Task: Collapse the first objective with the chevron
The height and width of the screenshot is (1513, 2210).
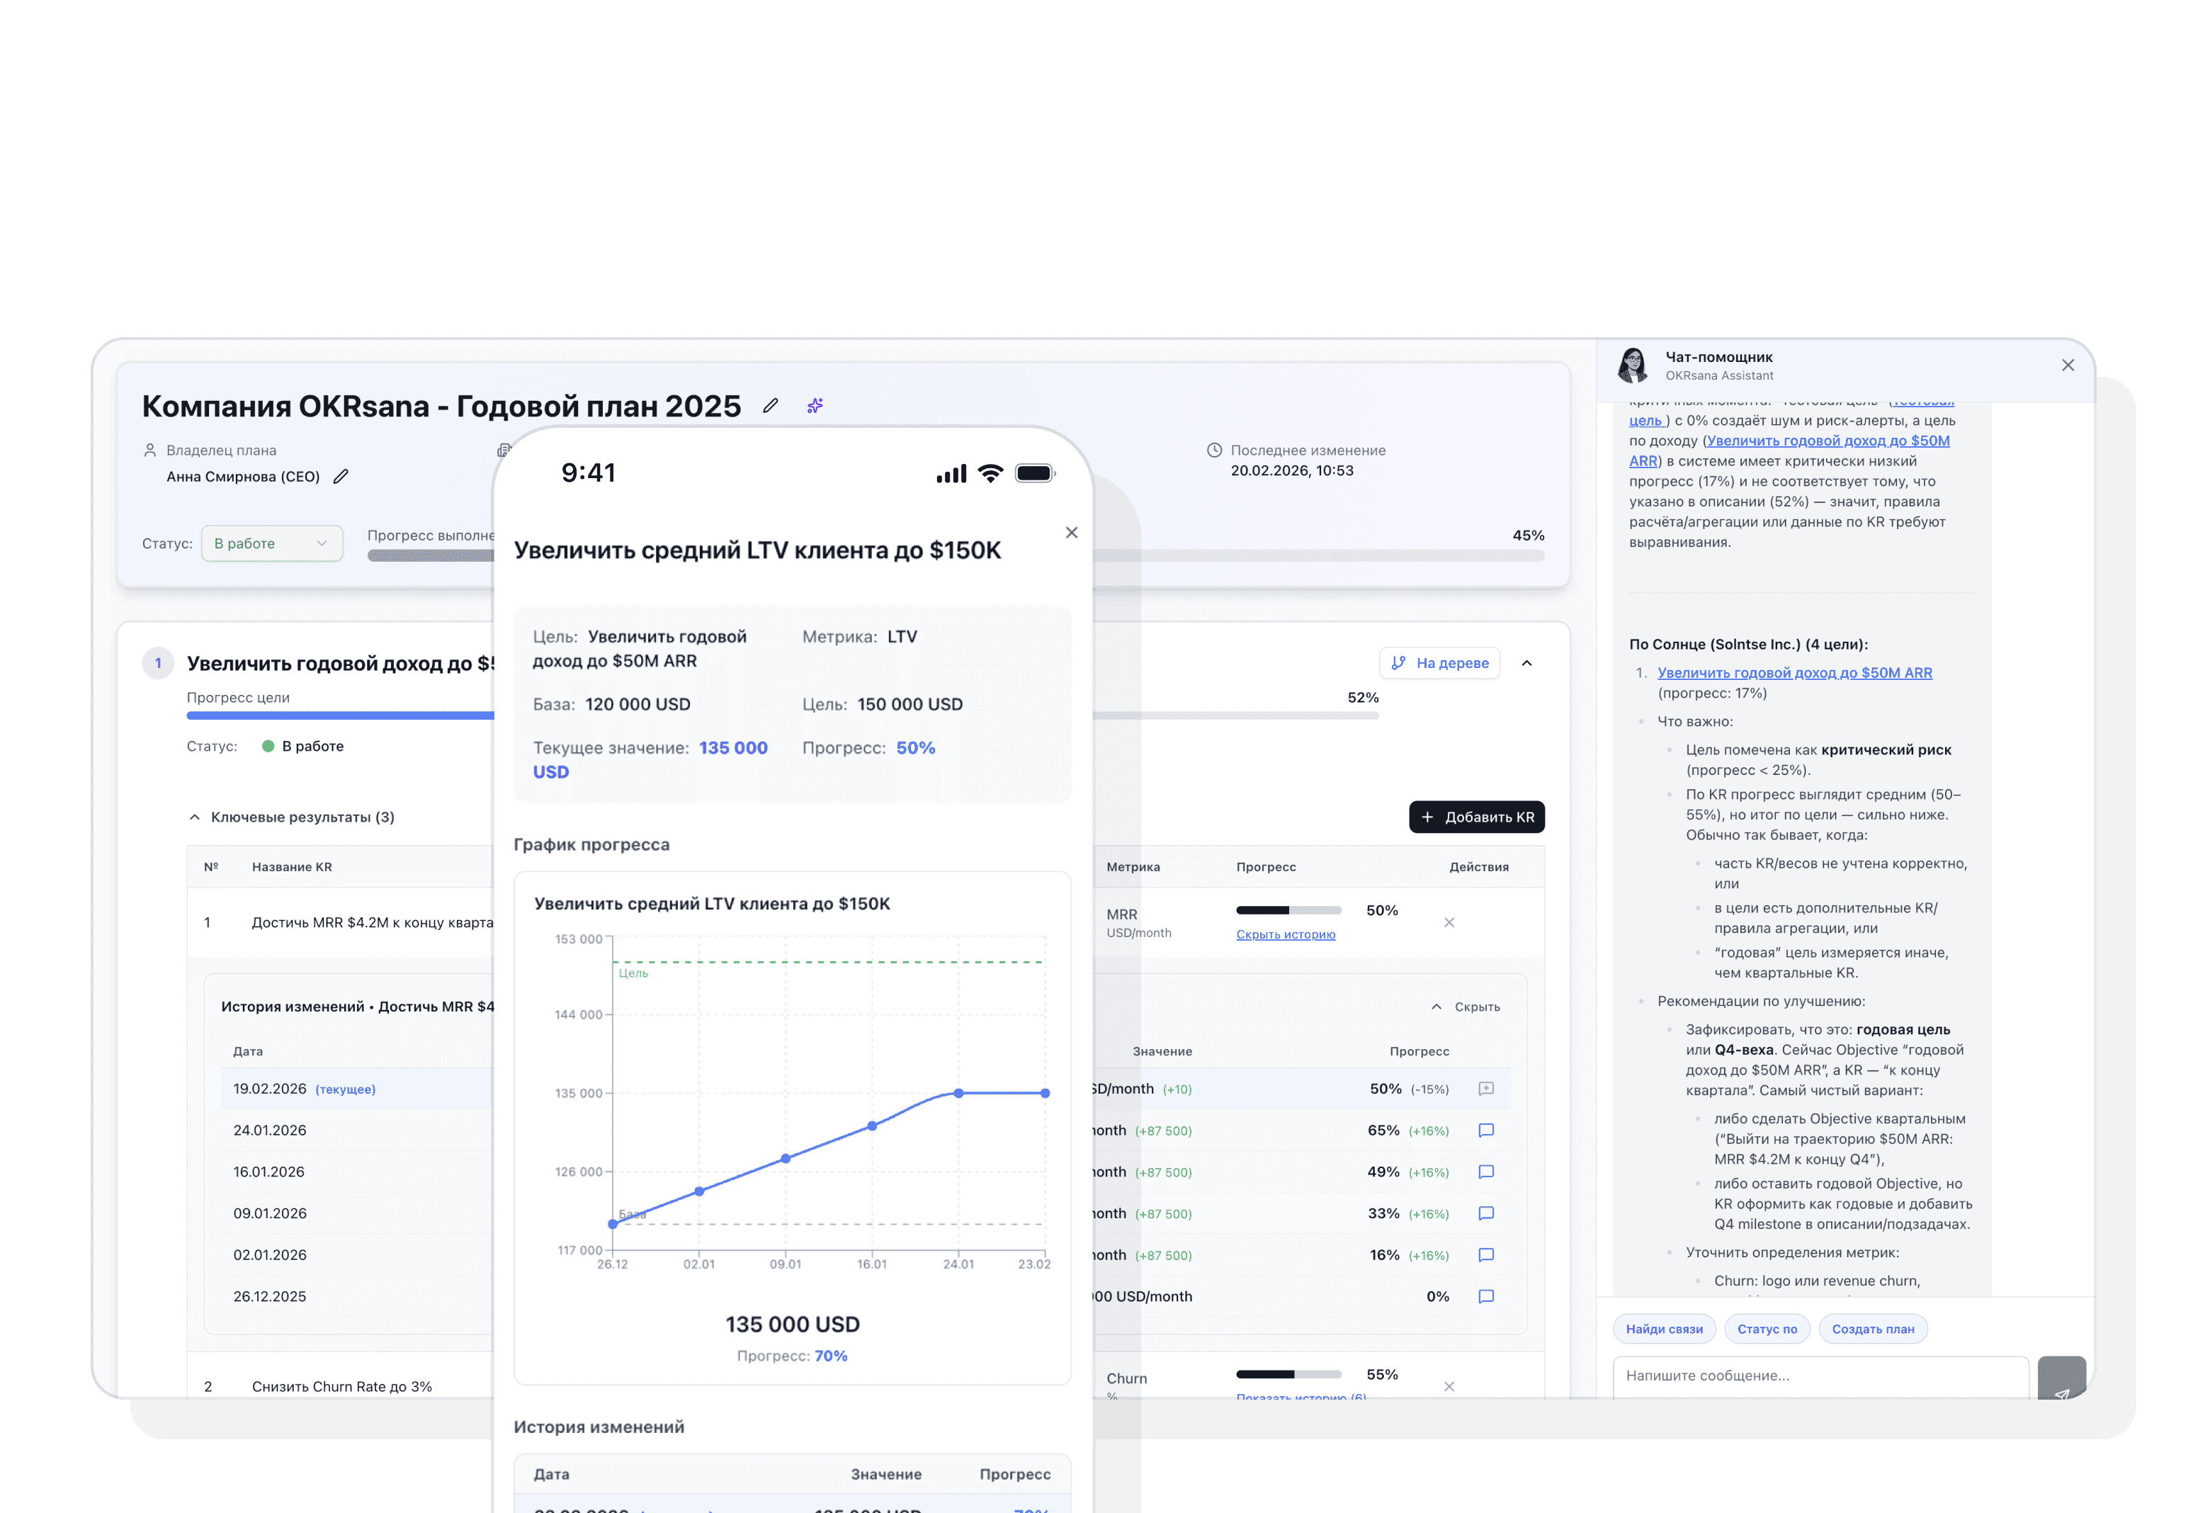Action: tap(1527, 663)
